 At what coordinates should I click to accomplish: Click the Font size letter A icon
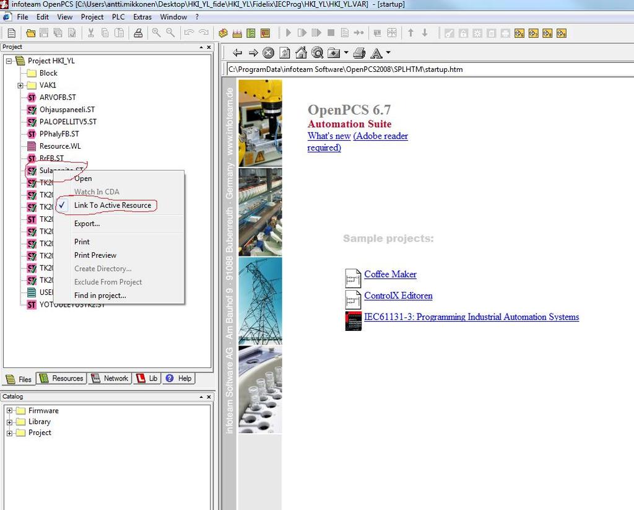pyautogui.click(x=376, y=53)
